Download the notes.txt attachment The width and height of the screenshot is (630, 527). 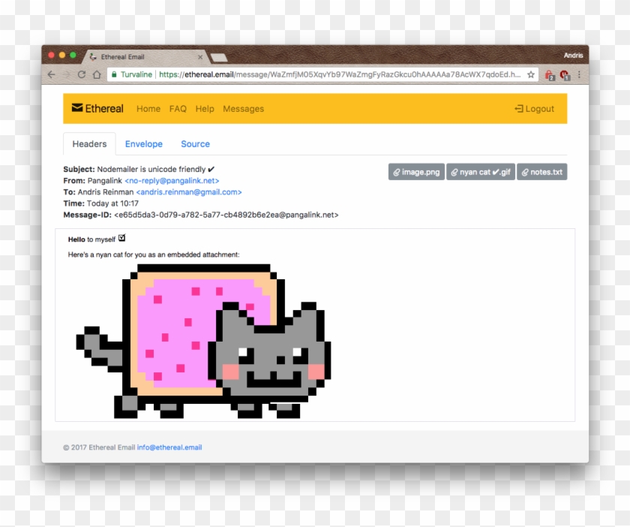coord(541,171)
